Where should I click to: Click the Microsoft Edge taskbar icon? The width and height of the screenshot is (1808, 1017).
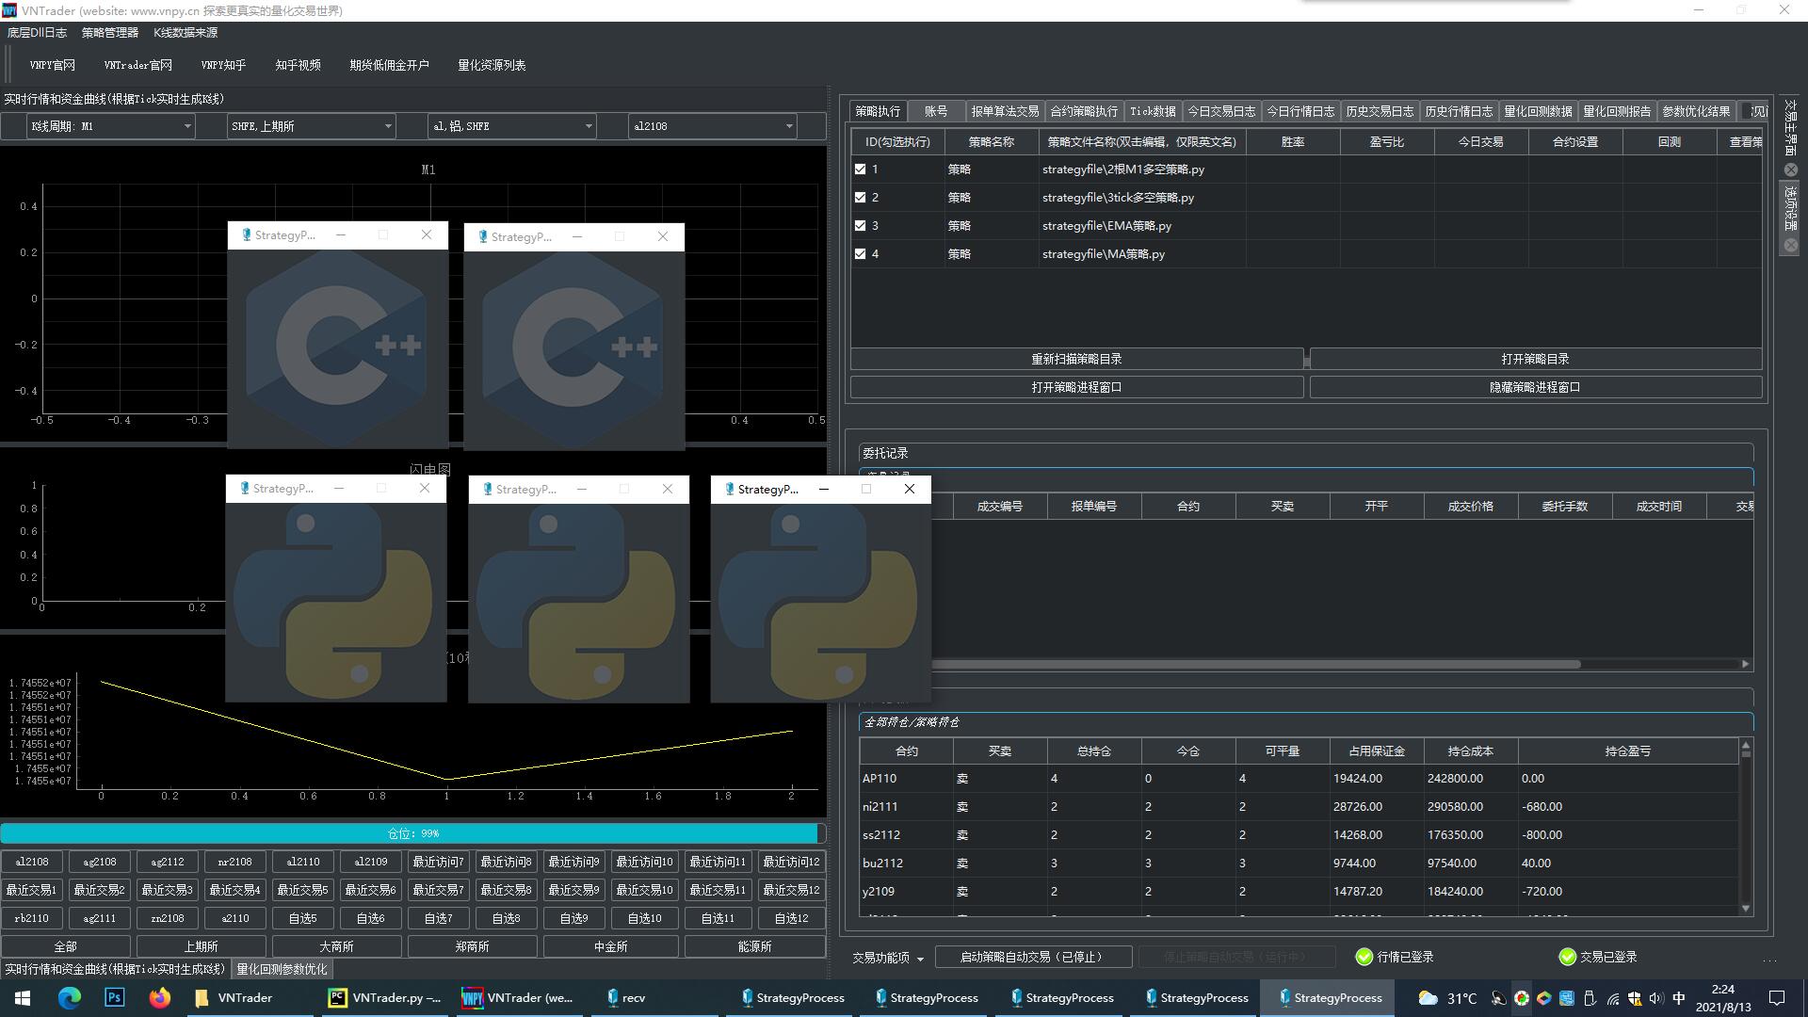click(x=69, y=997)
